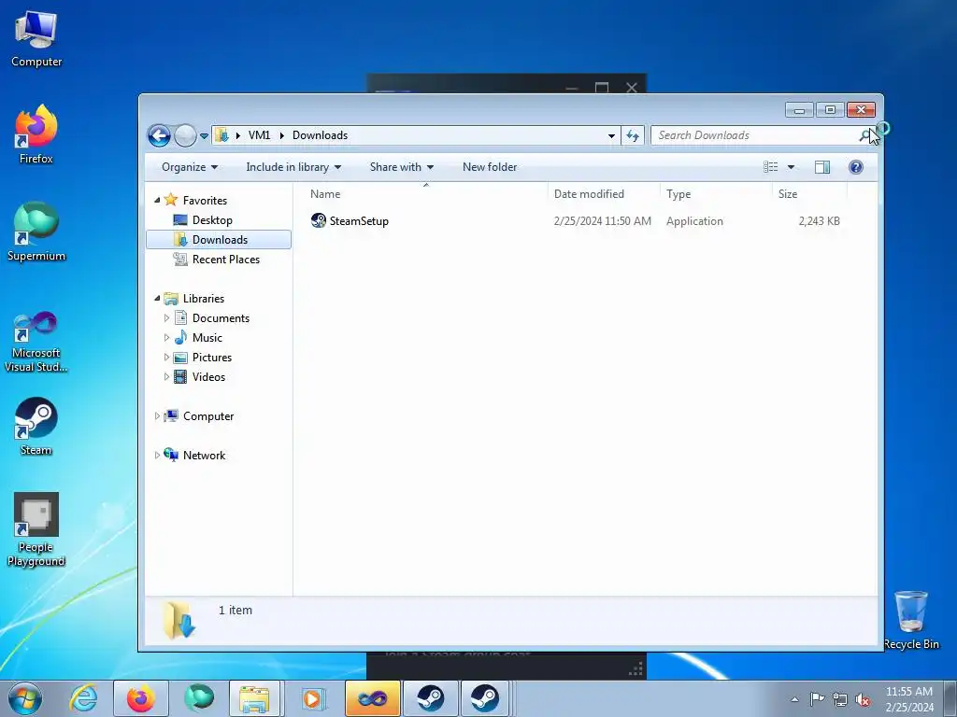Open the More view options dropdown arrow

tap(791, 167)
